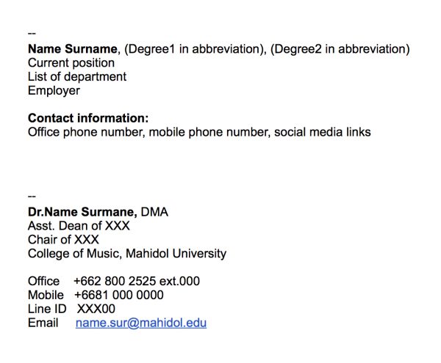Click the Office phone number description line

199,132
